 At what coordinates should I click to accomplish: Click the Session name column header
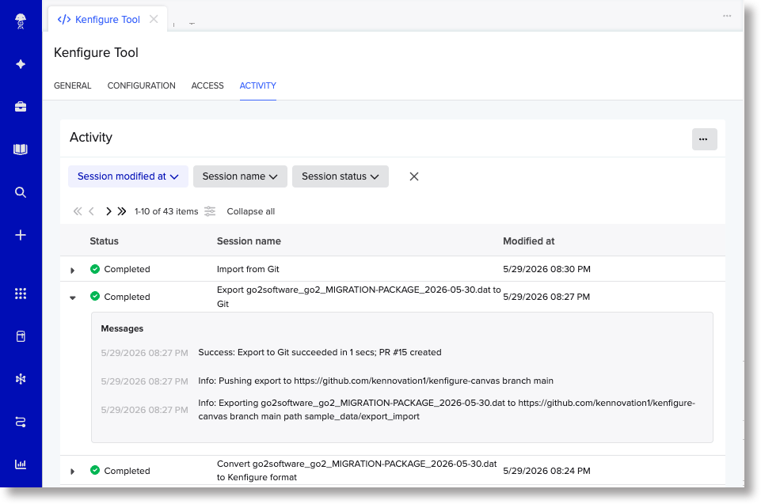pos(249,241)
